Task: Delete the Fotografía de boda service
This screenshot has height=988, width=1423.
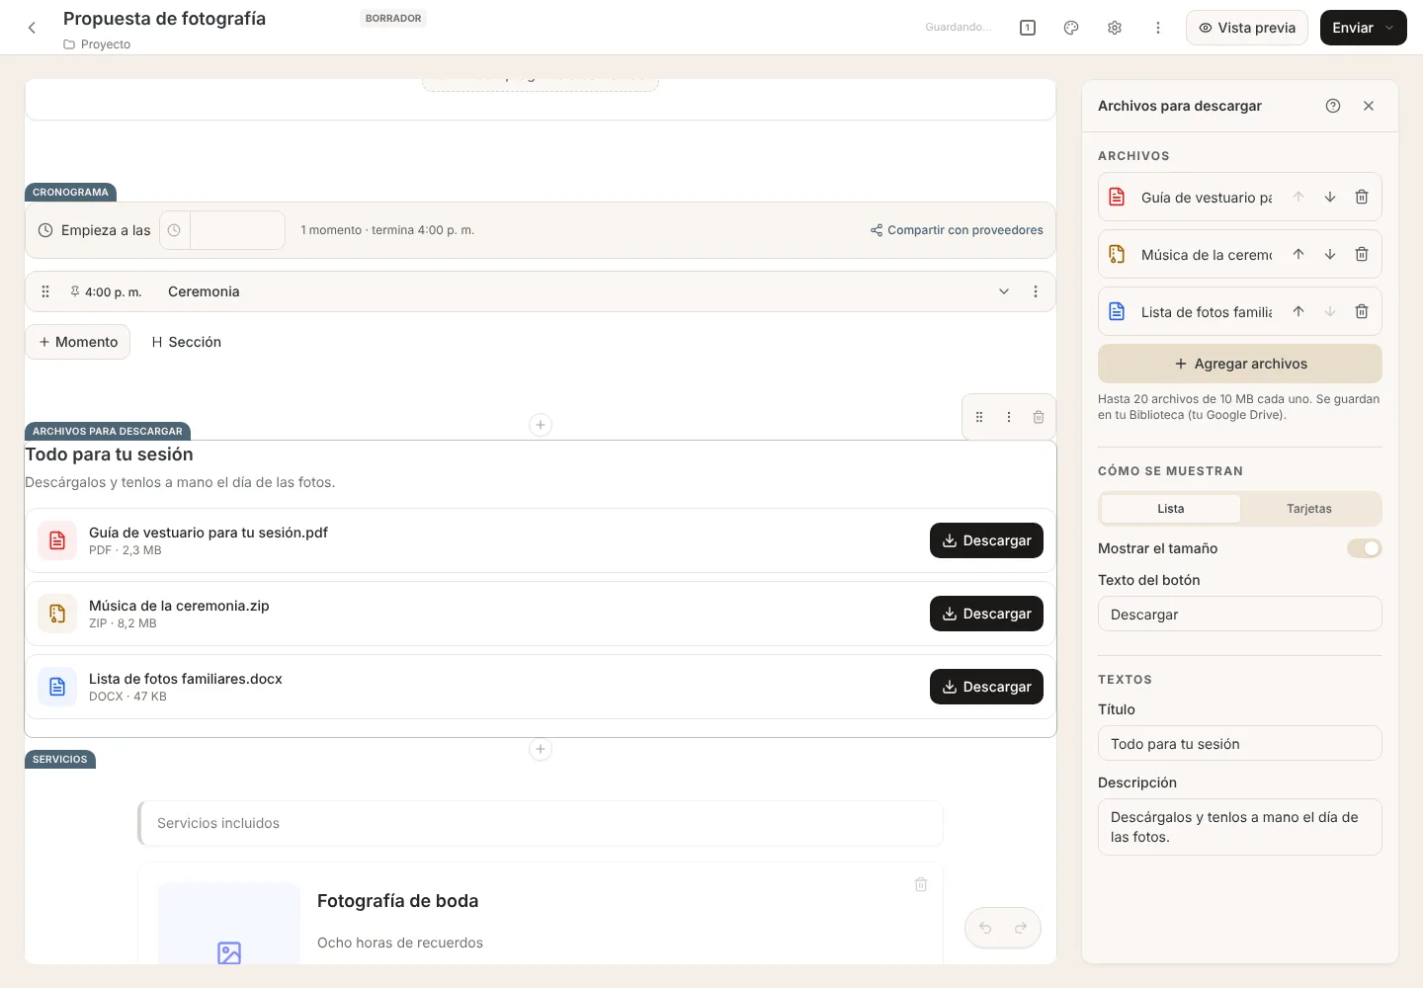Action: 921,884
